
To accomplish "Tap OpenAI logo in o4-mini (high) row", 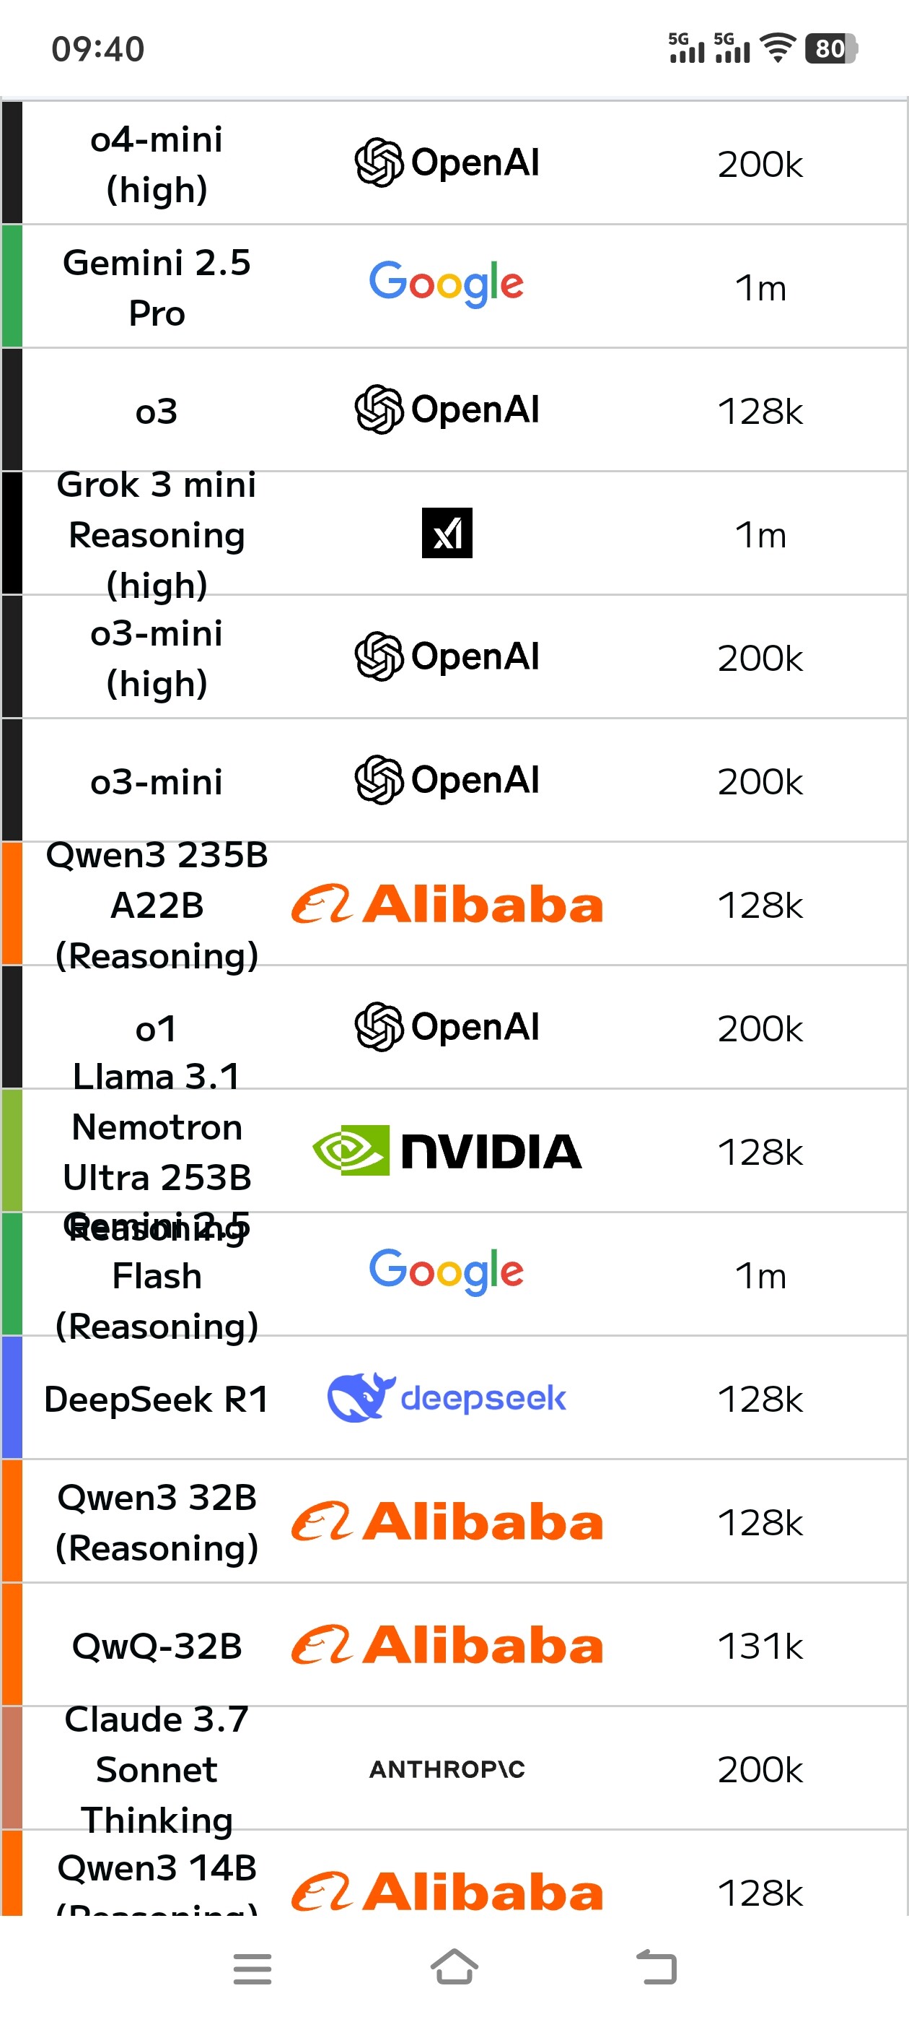I will click(447, 162).
